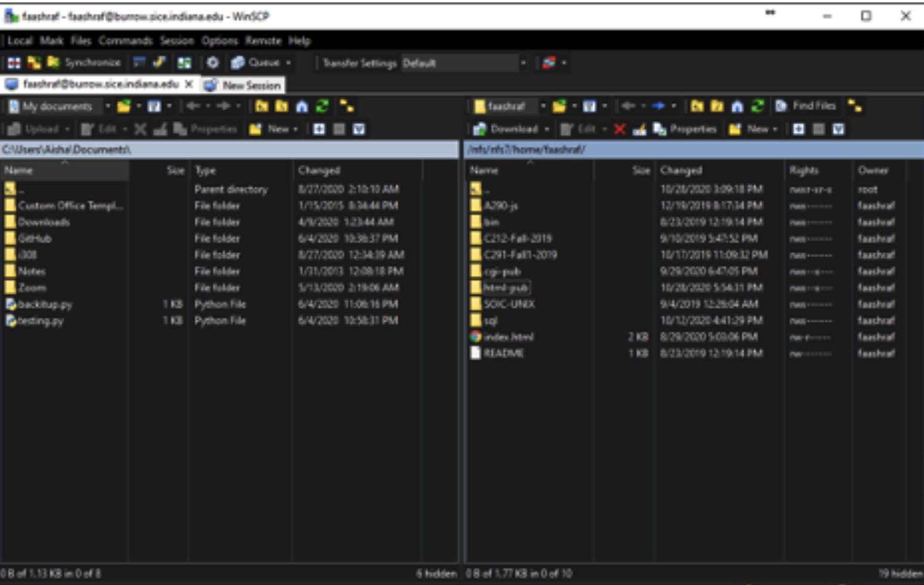The image size is (924, 585).
Task: Click the Queue toolbar icon
Action: click(256, 63)
